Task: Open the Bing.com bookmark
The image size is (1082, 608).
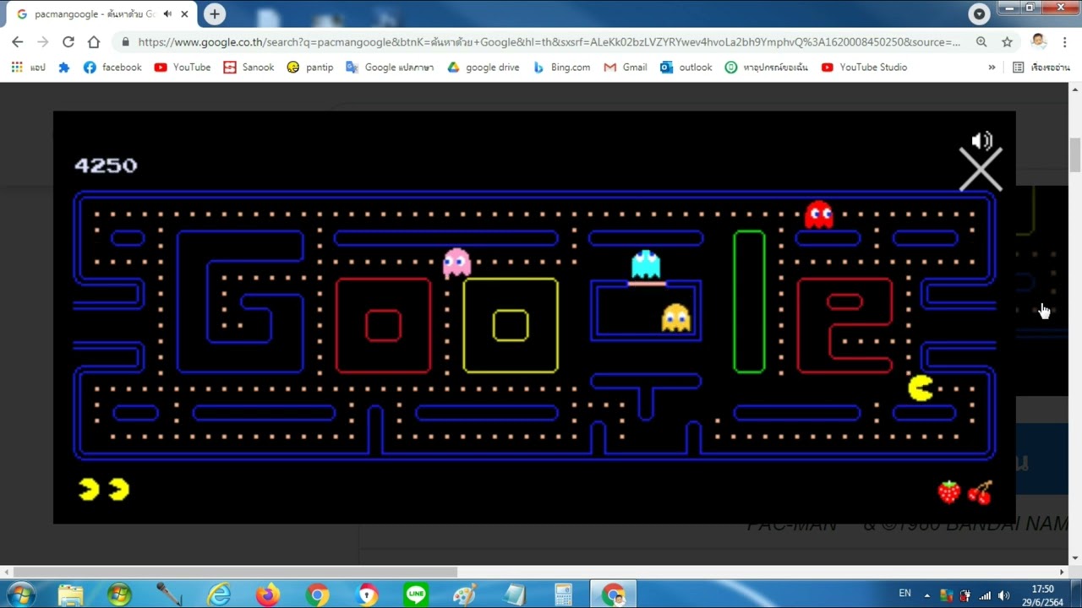Action: coord(561,67)
